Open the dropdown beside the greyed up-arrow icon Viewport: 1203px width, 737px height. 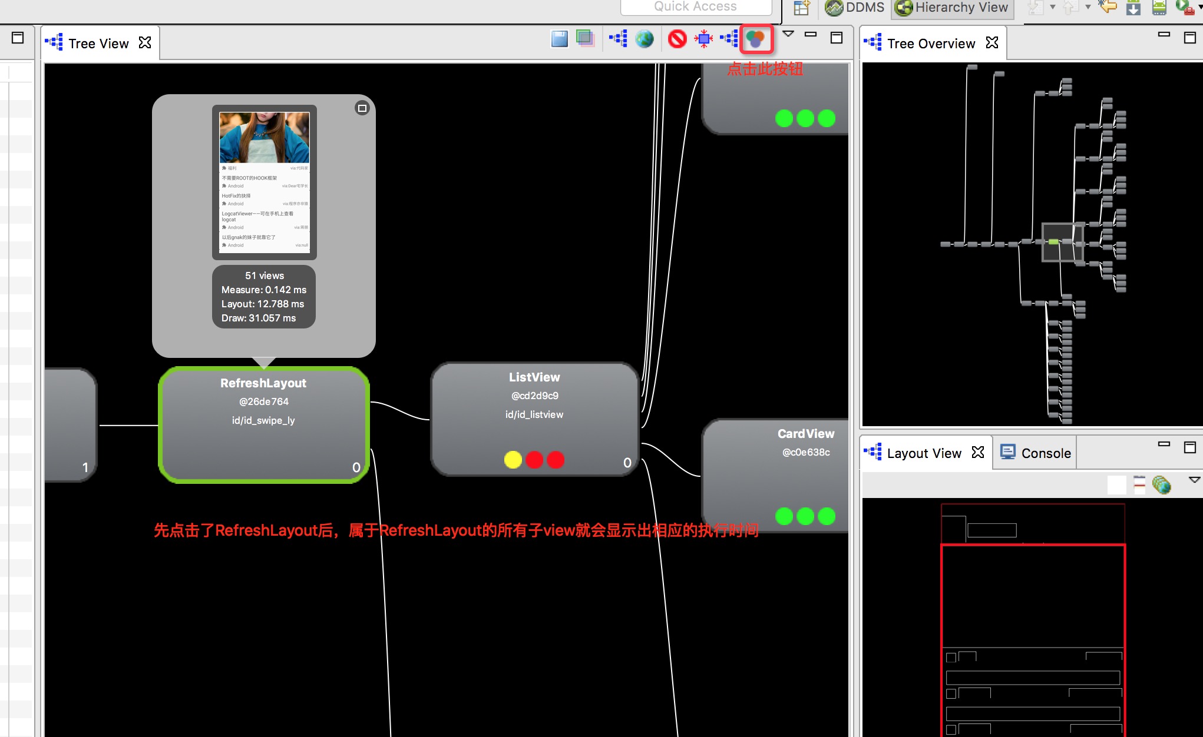[1088, 7]
